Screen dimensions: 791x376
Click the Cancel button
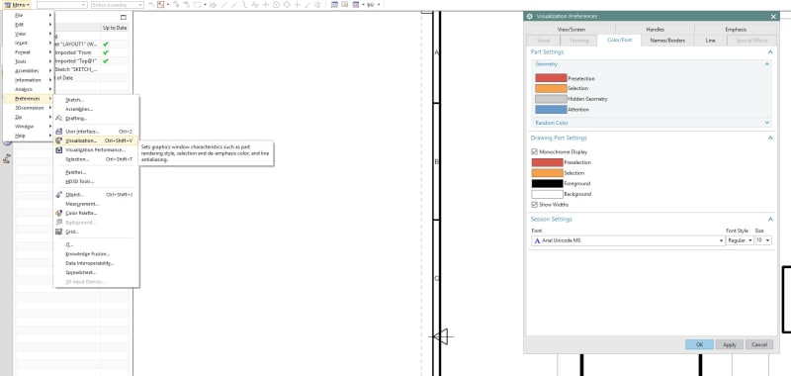[759, 344]
